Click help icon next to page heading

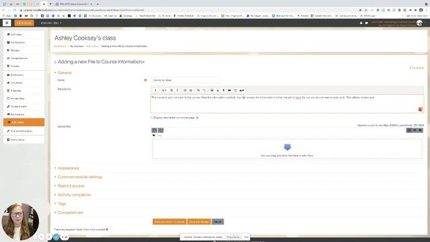pos(143,62)
